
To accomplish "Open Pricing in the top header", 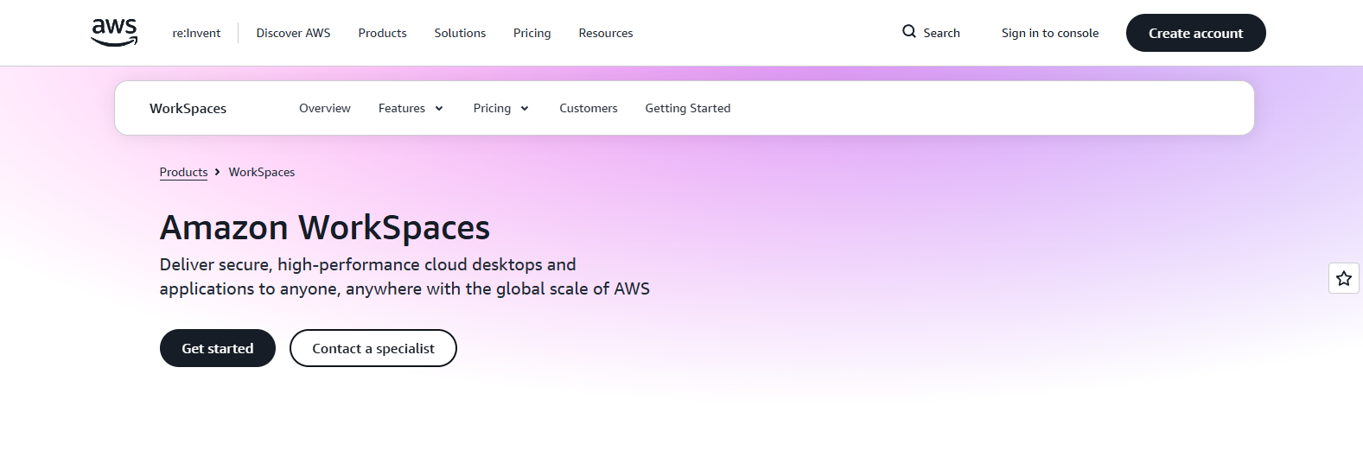I will (532, 33).
